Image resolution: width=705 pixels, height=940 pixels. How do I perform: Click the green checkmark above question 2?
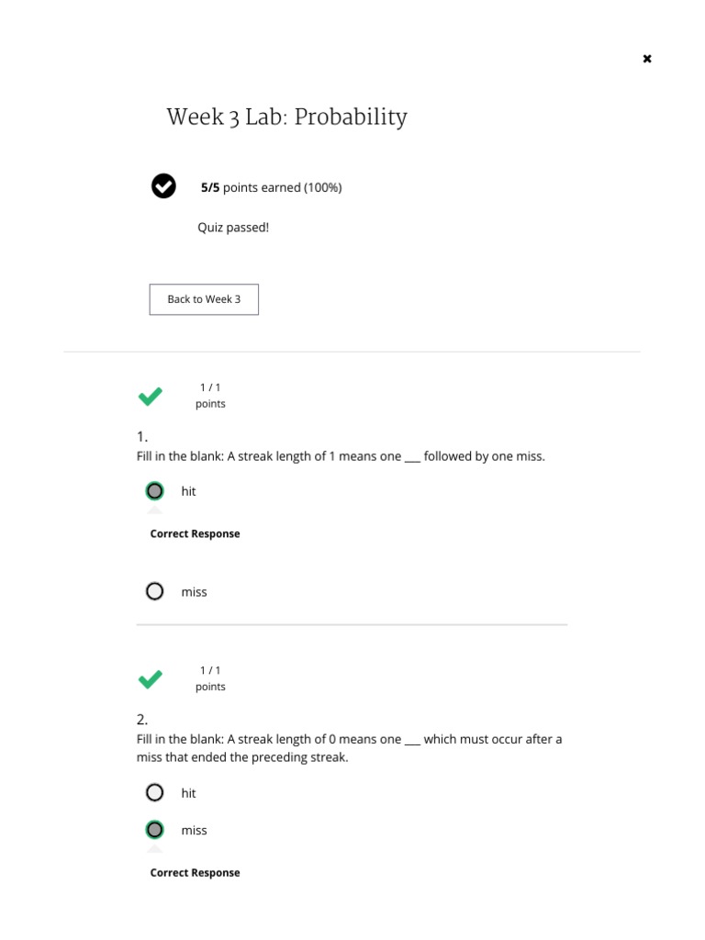151,679
